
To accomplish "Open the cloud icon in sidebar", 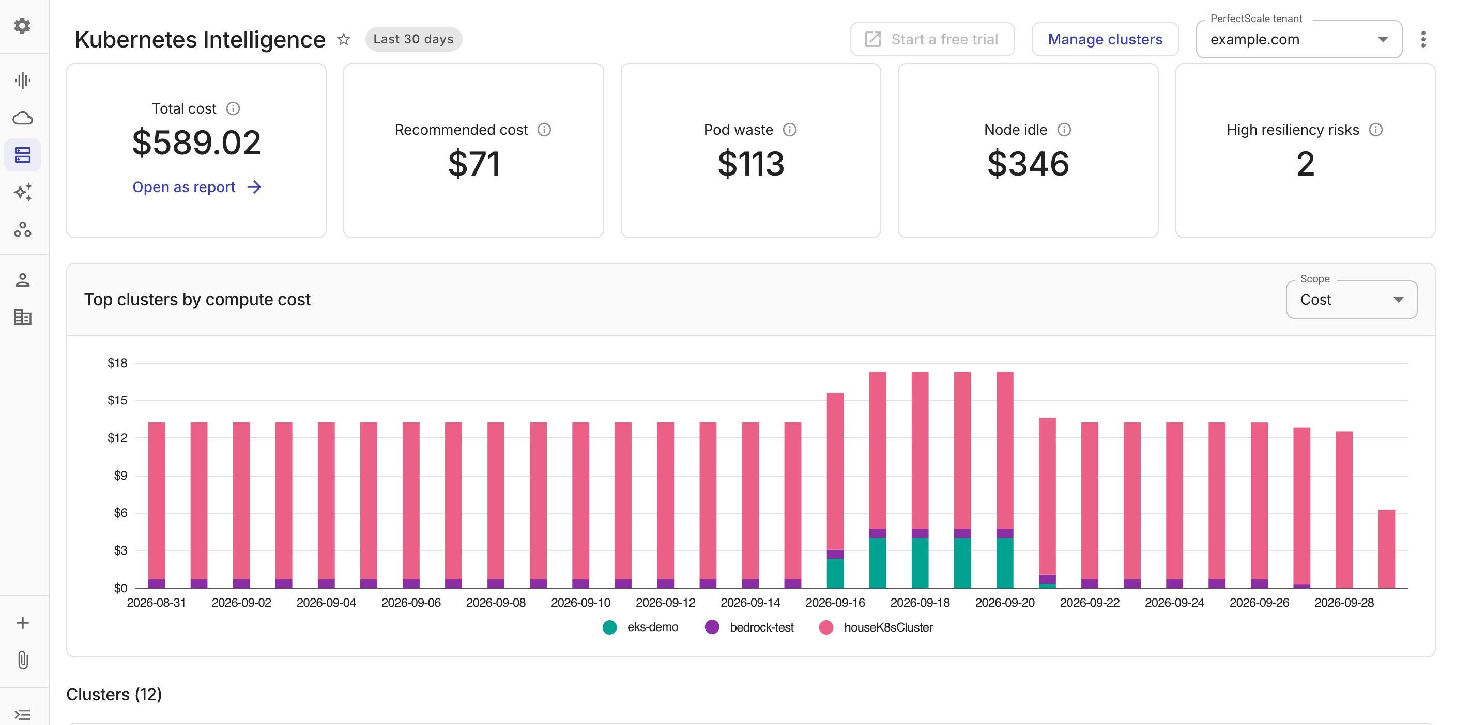I will point(22,118).
